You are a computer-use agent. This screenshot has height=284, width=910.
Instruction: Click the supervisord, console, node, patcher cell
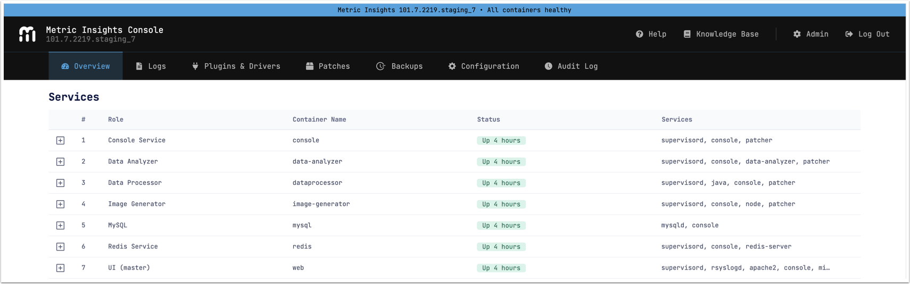click(728, 204)
